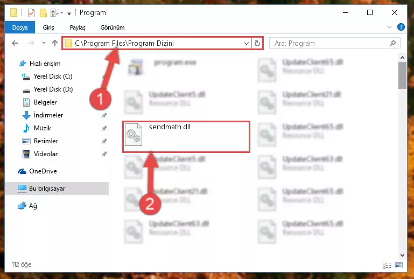Expand the address bar history dropdown
The width and height of the screenshot is (414, 279).
(x=247, y=43)
